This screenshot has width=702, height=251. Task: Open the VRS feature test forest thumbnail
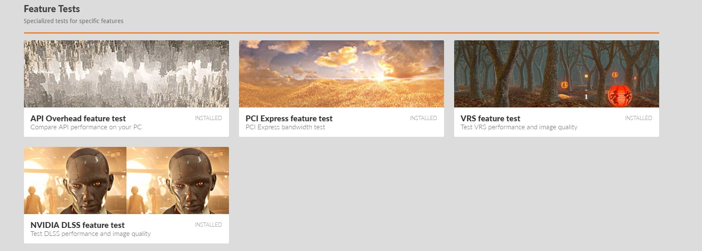(x=557, y=74)
